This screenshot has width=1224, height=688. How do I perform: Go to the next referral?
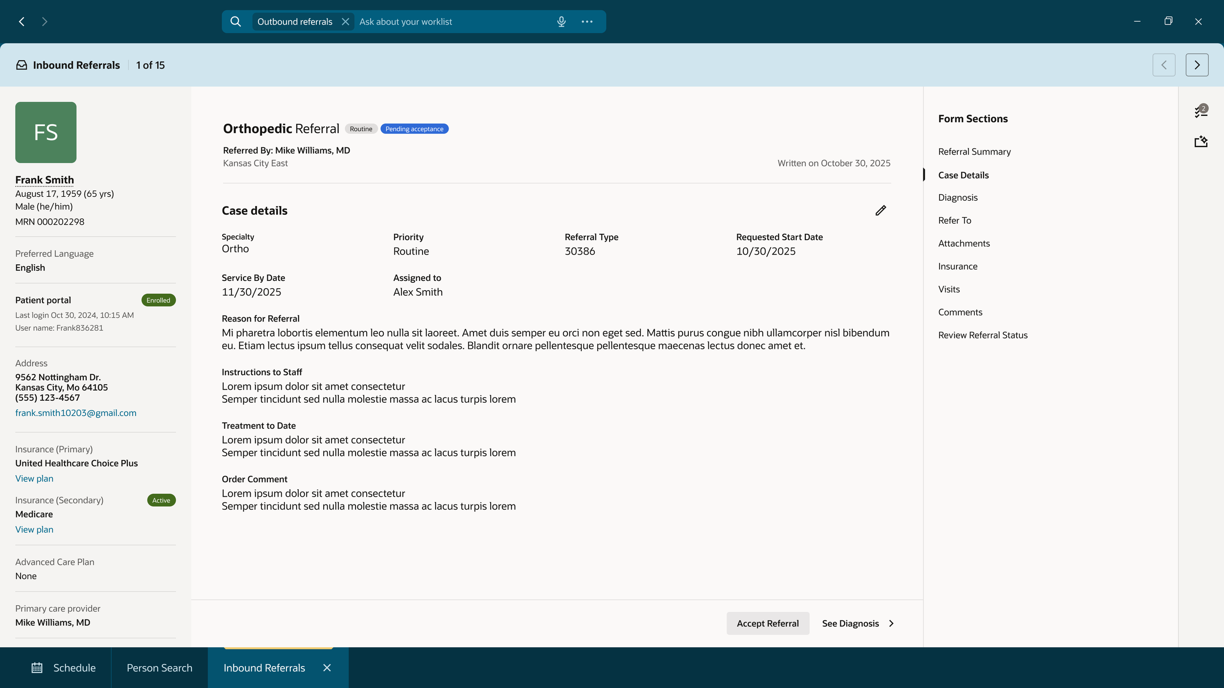1197,65
